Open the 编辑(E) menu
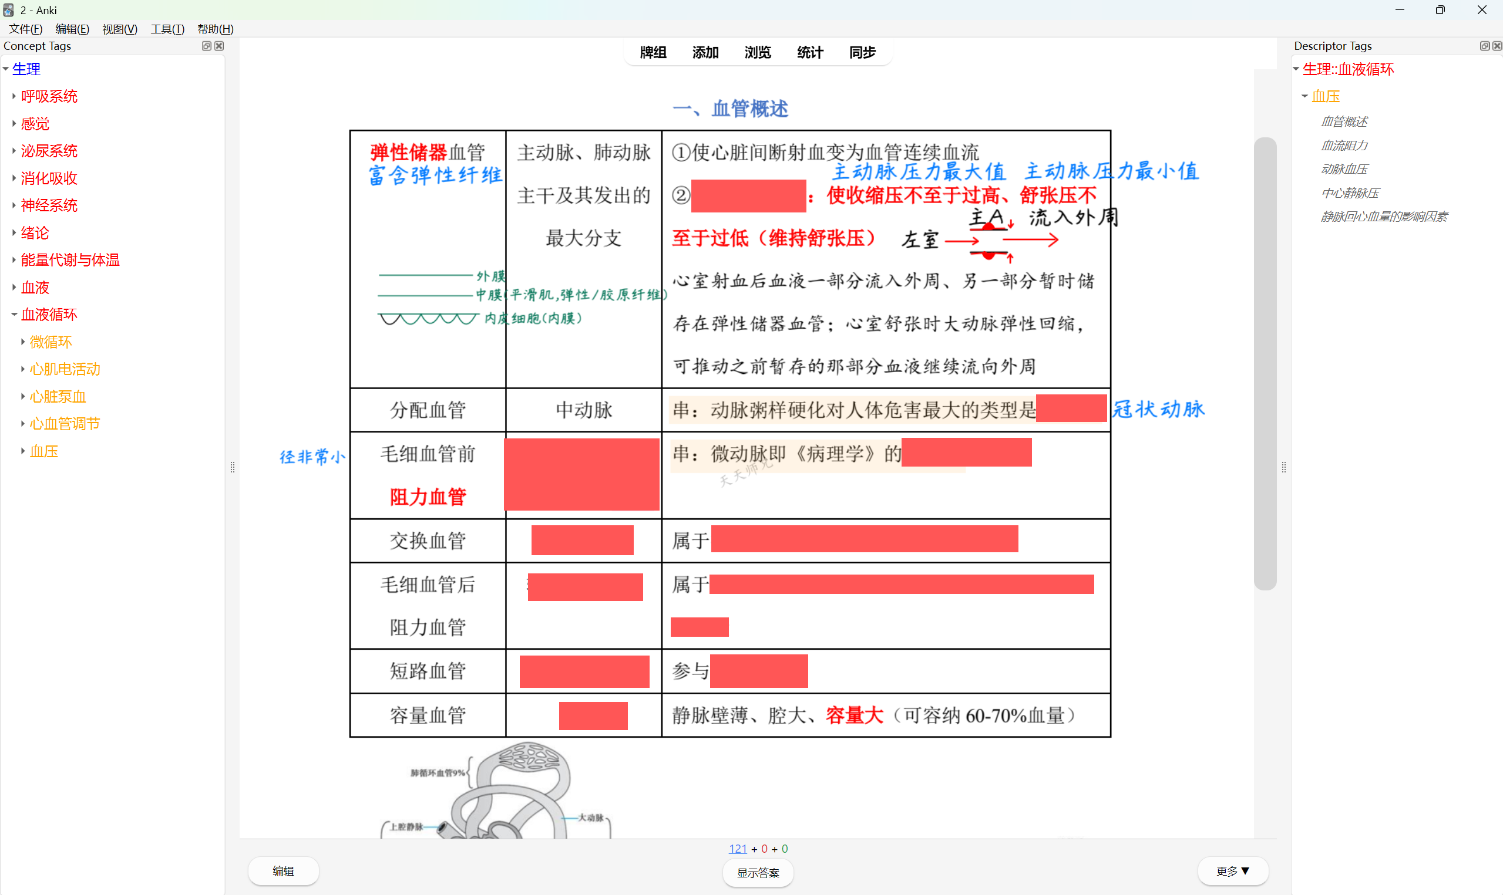 (72, 29)
